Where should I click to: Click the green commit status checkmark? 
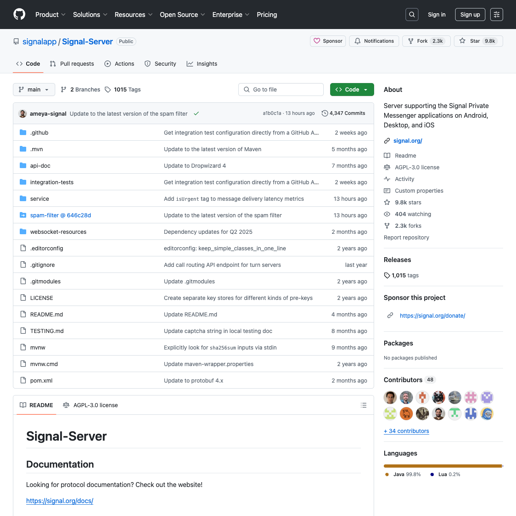(x=196, y=114)
